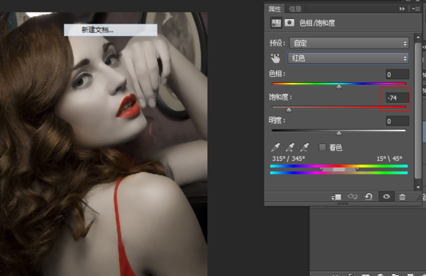The width and height of the screenshot is (426, 276).
Task: Click the 色相 hue slider handle
Action: click(x=339, y=87)
